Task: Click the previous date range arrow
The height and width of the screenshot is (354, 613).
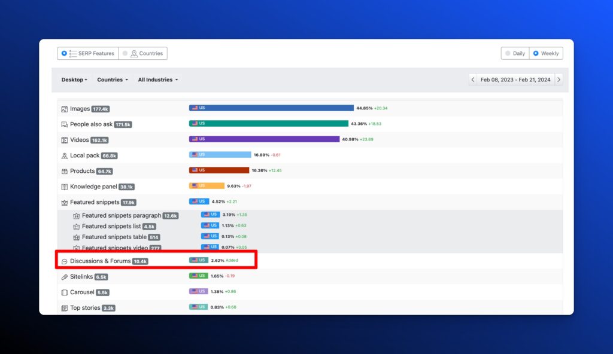Action: coord(474,79)
